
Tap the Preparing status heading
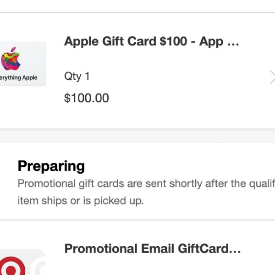tap(51, 166)
